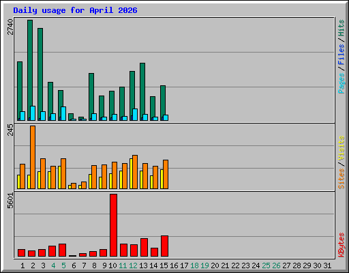Click day label 22 on the x-axis
The height and width of the screenshot is (273, 349).
(x=235, y=265)
